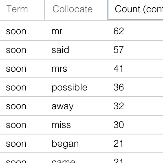Click the count value 36
Image resolution: width=163 pixels, height=163 pixels.
pos(119,87)
